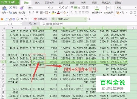Click the currency format icon

[x=118, y=13]
